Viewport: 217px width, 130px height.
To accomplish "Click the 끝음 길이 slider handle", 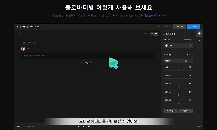I will (178, 95).
